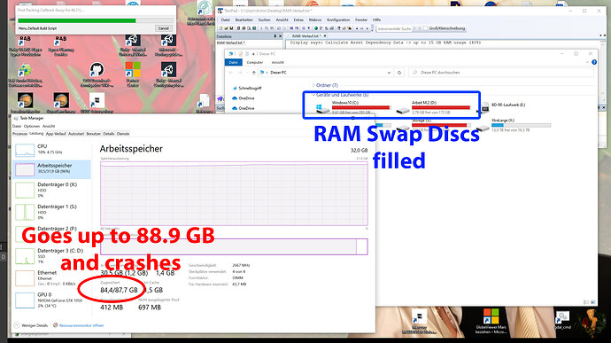Open the Konfiguration menu in TextPad

pos(338,19)
